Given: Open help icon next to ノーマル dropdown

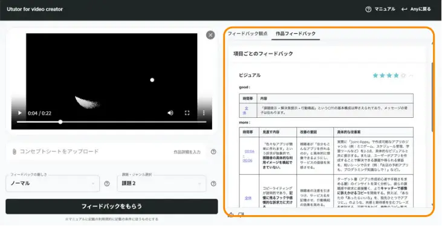Looking at the screenshot, I should click(x=107, y=184).
